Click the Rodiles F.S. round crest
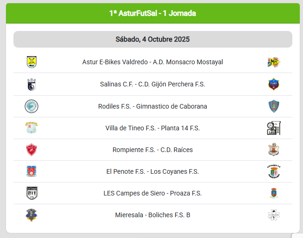The height and width of the screenshot is (238, 303). tap(32, 106)
